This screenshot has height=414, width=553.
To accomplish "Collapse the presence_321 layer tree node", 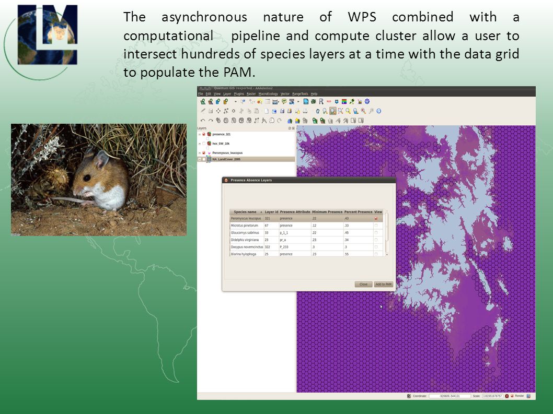I will point(200,134).
